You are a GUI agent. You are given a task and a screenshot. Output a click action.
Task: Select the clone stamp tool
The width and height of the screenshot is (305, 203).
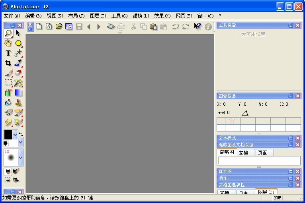(18, 102)
